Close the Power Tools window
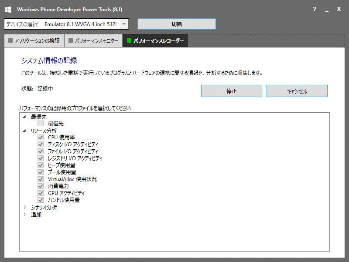349x262 pixels. [339, 9]
